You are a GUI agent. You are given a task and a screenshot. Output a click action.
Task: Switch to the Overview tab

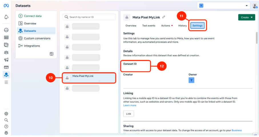coord(131,26)
